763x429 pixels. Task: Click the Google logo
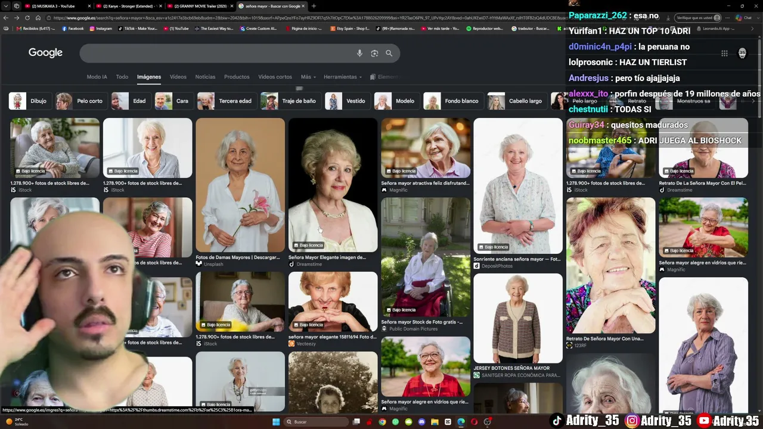45,53
